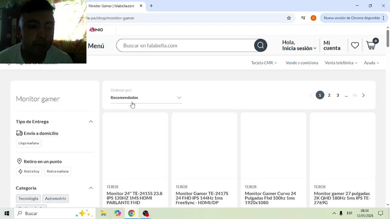Open Vende y comisiona link
This screenshot has height=219, width=390.
coord(302,63)
